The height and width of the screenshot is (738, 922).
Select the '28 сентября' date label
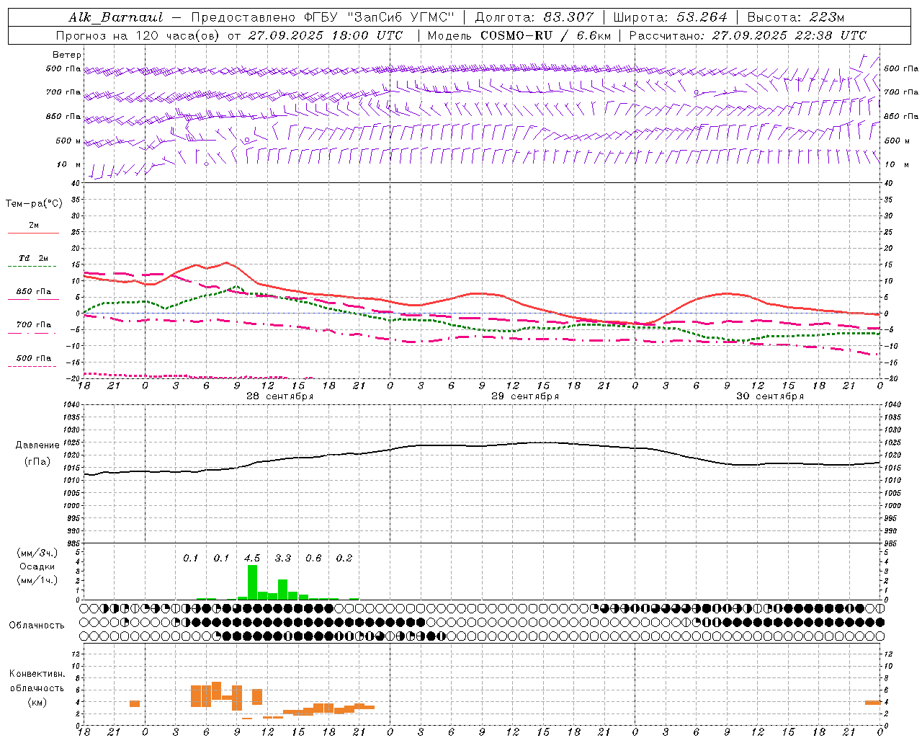[279, 396]
